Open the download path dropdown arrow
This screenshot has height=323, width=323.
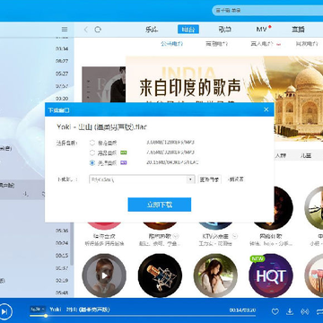point(190,179)
